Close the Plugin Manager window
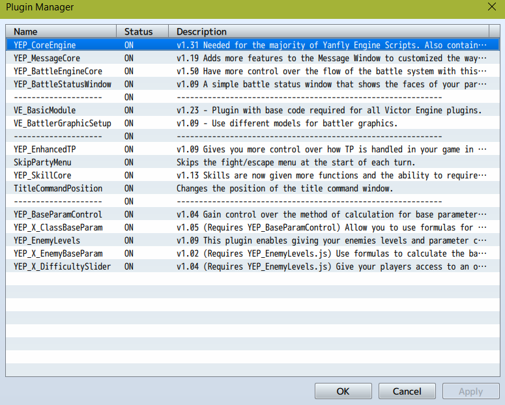505x405 pixels. [x=491, y=7]
